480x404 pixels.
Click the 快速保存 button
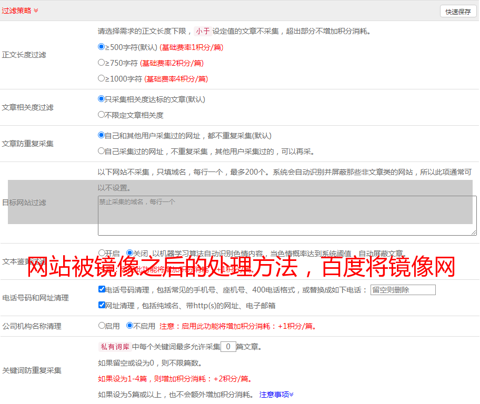click(x=458, y=12)
